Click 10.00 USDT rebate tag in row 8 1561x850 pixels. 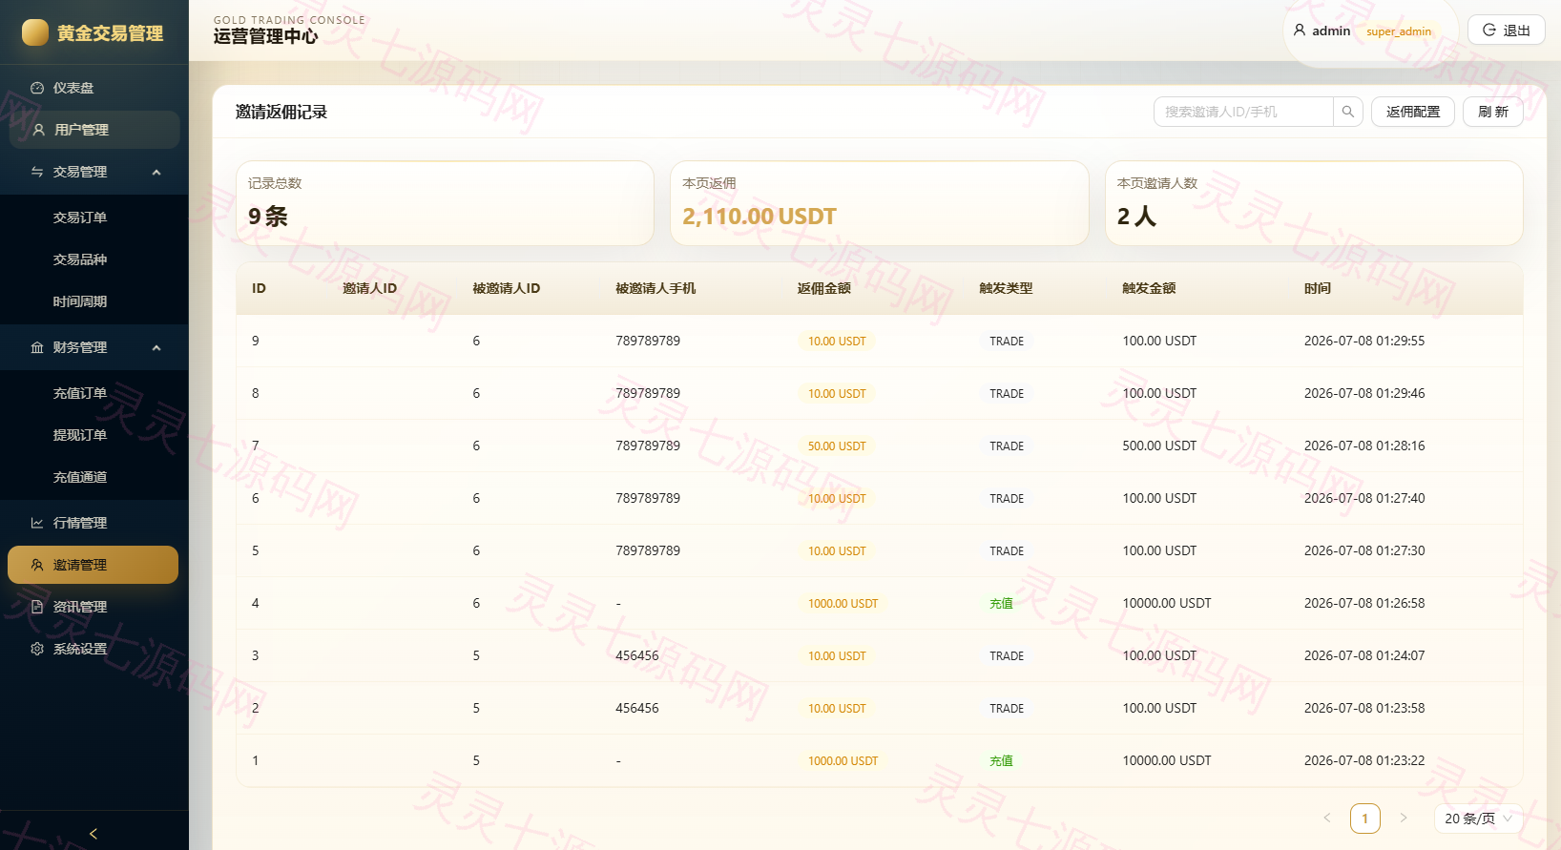[837, 394]
